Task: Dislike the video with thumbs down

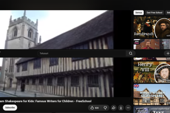Action: pos(105,108)
